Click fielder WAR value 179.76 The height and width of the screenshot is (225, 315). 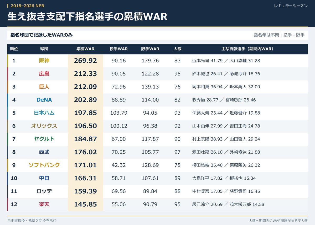point(150,61)
